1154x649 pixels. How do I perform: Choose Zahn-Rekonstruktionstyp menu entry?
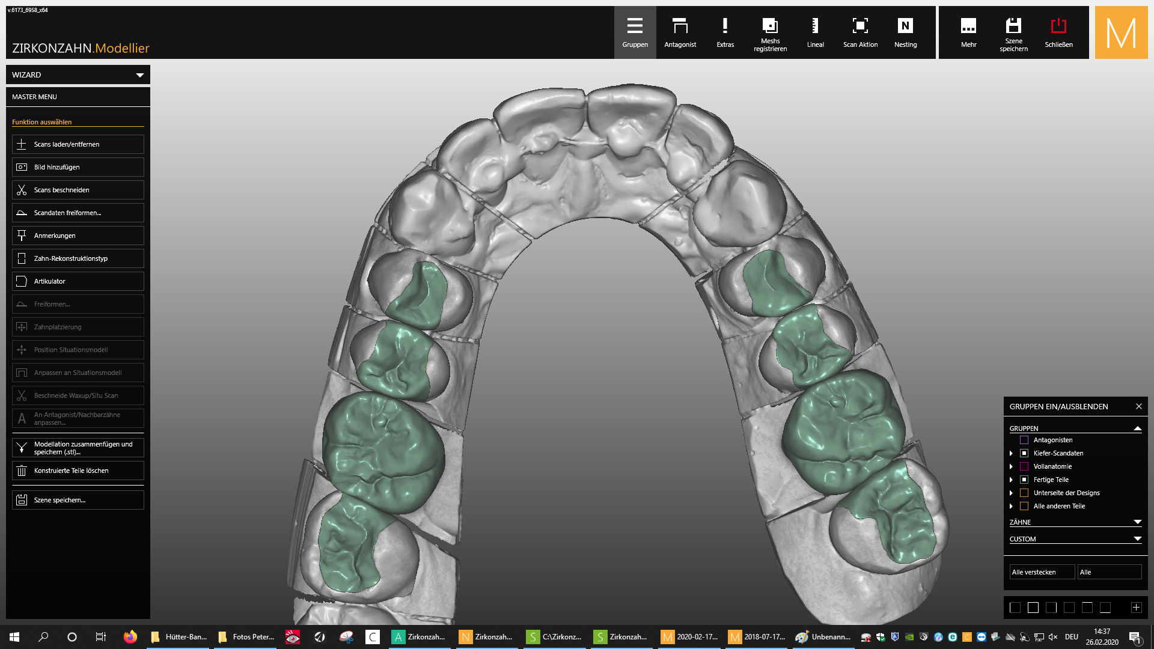pyautogui.click(x=78, y=258)
